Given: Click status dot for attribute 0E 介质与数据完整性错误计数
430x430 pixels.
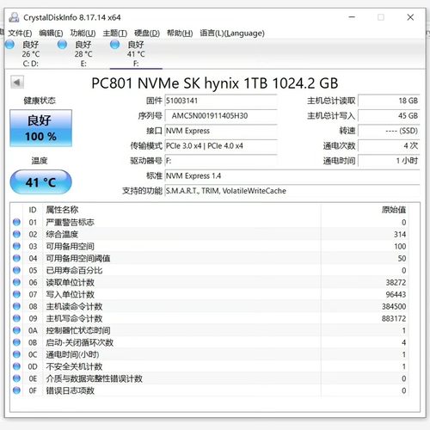Looking at the screenshot, I should click(x=16, y=378).
